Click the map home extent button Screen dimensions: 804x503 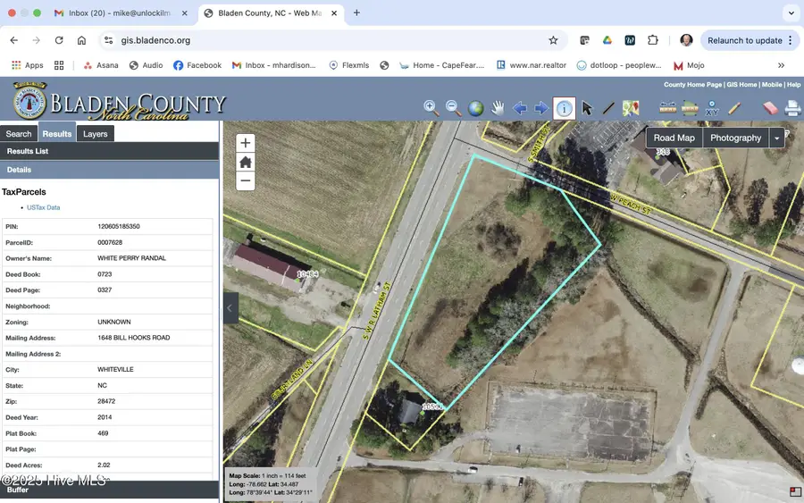point(245,162)
